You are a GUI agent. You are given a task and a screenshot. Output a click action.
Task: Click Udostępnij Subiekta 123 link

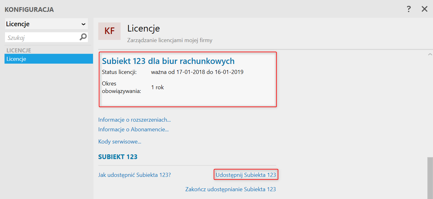246,175
